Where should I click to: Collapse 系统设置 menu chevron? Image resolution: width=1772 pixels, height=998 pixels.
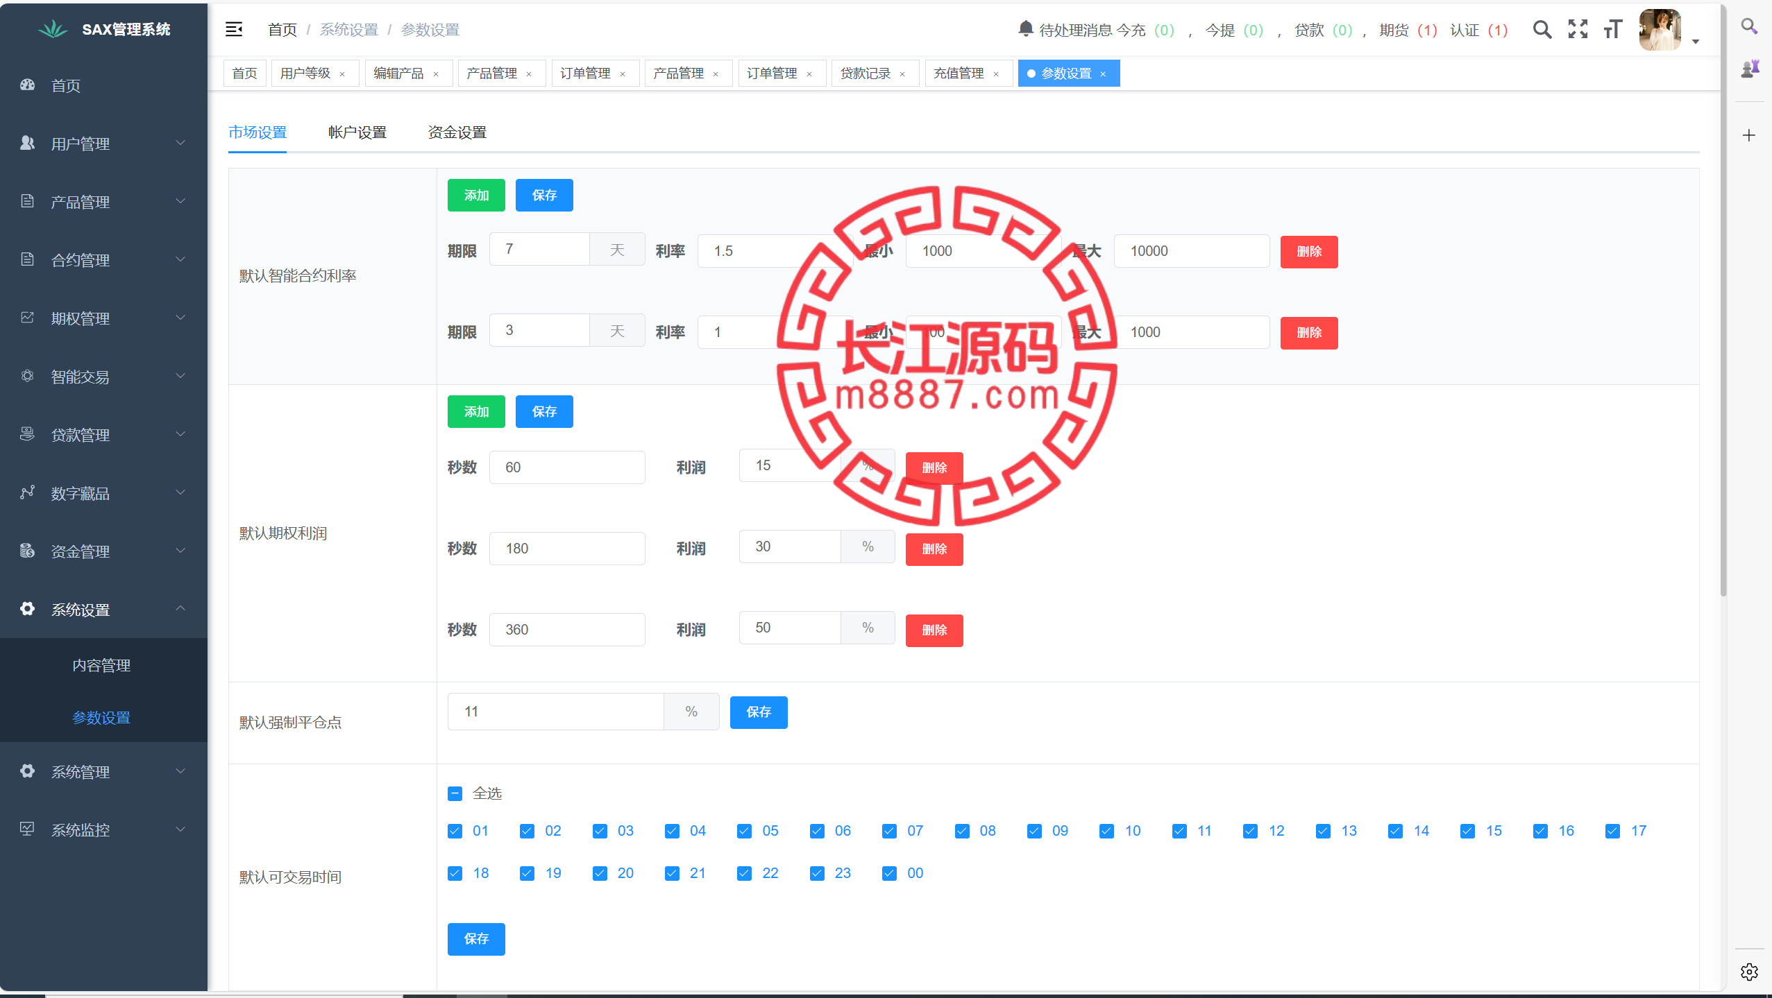[x=180, y=608]
